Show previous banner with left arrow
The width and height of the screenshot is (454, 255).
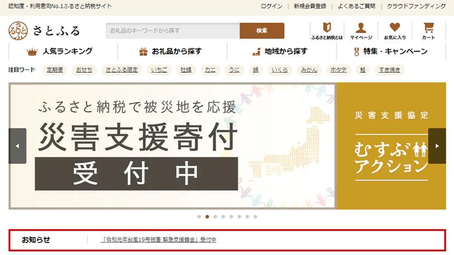click(17, 146)
